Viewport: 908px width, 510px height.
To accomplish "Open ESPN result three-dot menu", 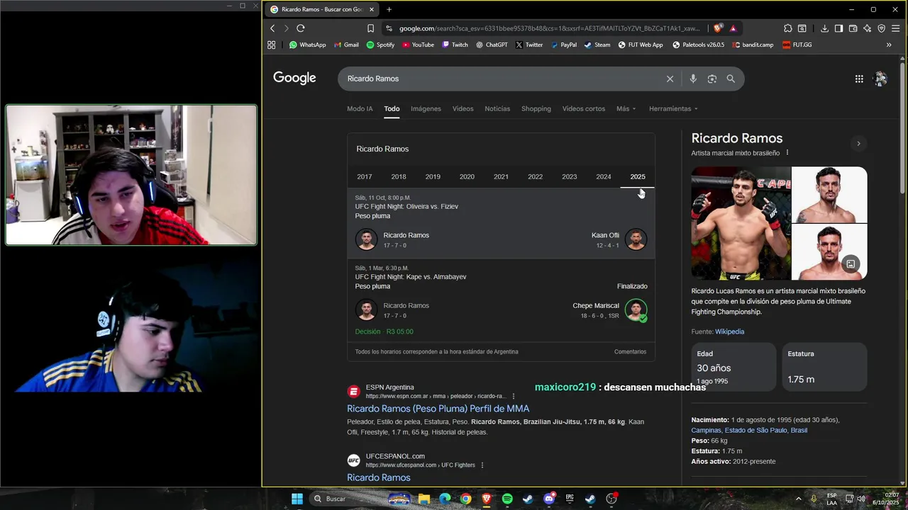I will click(514, 396).
